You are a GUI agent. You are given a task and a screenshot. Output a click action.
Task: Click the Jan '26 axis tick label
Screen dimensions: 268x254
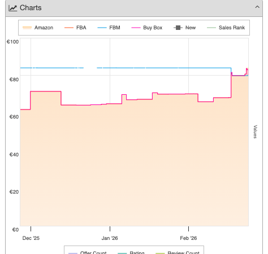110,238
